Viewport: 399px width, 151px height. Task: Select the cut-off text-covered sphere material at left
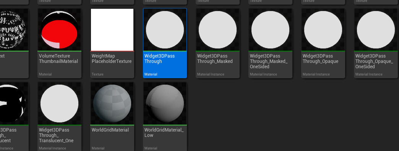tap(14, 43)
